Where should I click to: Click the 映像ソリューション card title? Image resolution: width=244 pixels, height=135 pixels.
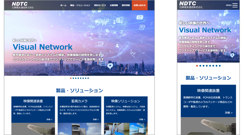point(126,101)
